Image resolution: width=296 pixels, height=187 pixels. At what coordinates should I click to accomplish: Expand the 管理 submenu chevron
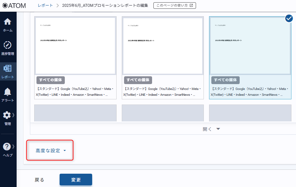pos(13,115)
